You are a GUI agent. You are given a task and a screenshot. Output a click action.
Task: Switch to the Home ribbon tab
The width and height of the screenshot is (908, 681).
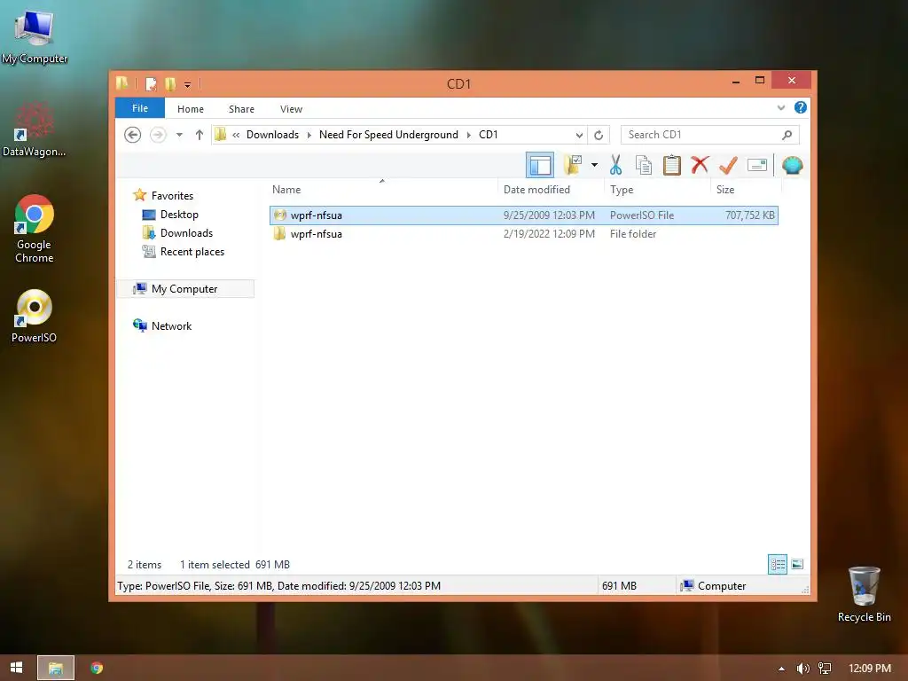coord(191,109)
